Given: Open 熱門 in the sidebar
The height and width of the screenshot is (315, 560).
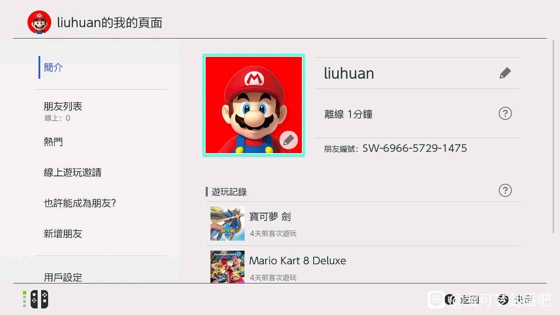Looking at the screenshot, I should click(x=53, y=142).
